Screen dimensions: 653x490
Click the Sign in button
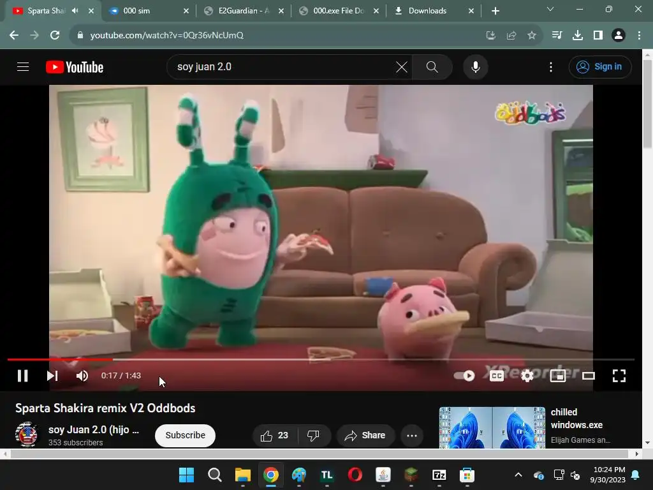[600, 66]
